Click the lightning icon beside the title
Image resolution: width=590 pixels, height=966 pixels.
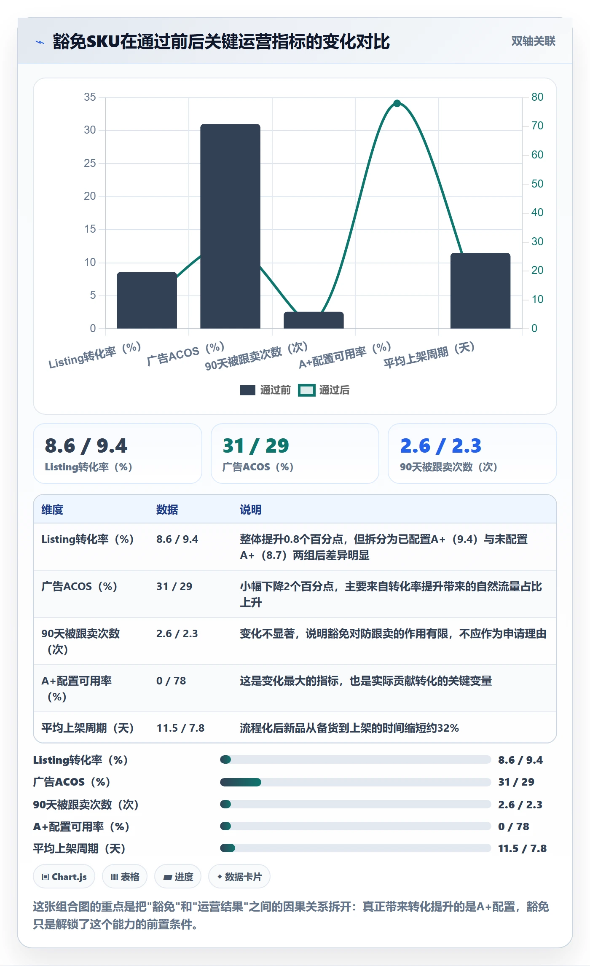pyautogui.click(x=40, y=42)
